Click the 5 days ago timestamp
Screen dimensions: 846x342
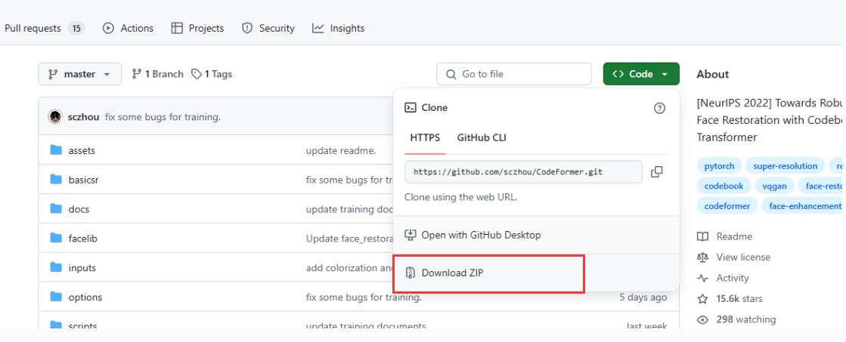(x=643, y=297)
